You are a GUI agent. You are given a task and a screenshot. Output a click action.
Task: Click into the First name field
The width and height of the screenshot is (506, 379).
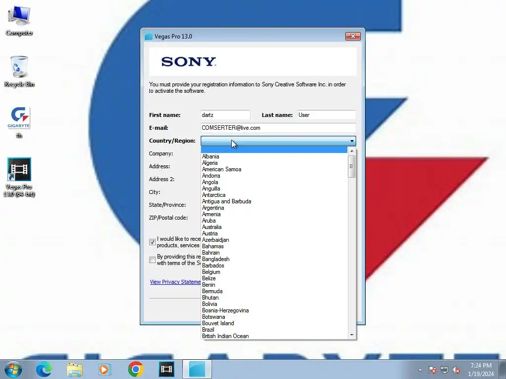225,114
